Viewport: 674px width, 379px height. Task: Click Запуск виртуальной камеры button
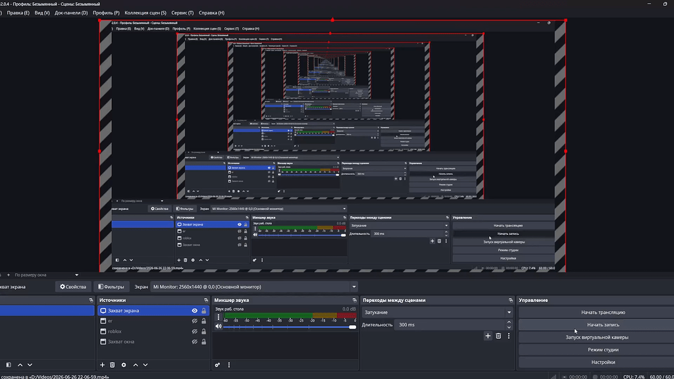click(x=596, y=338)
